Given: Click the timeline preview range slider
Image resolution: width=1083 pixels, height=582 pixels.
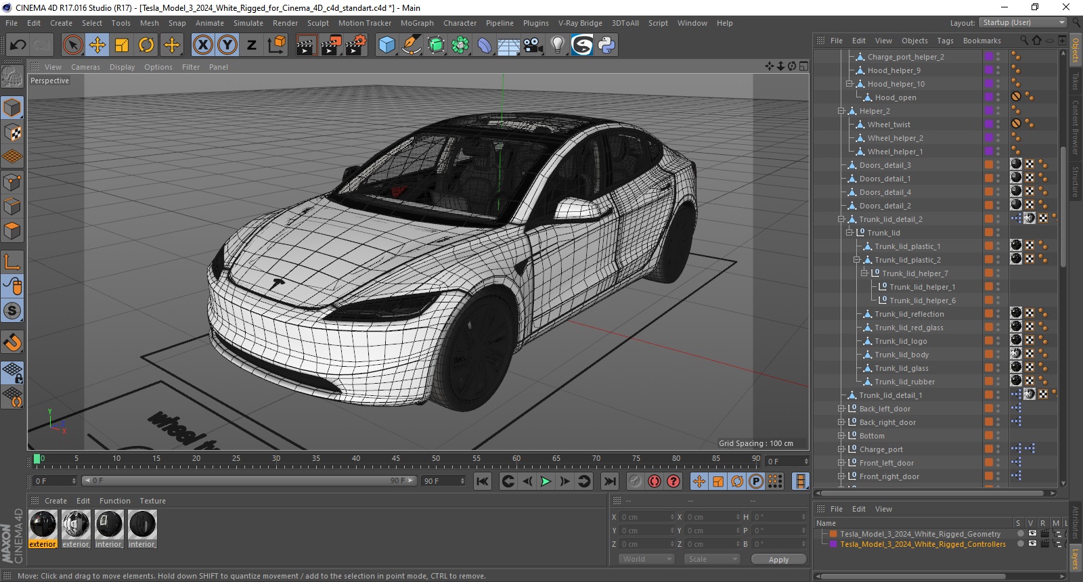Looking at the screenshot, I should pyautogui.click(x=248, y=481).
